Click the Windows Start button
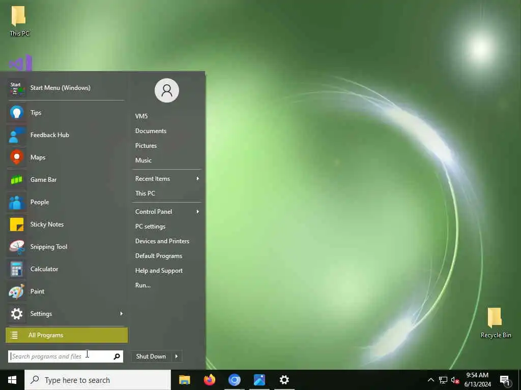 tap(12, 380)
